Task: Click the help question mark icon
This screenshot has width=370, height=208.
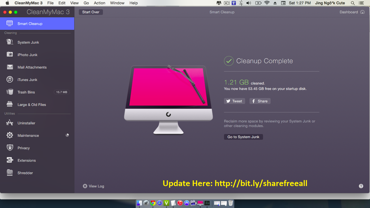Action: coord(361,186)
